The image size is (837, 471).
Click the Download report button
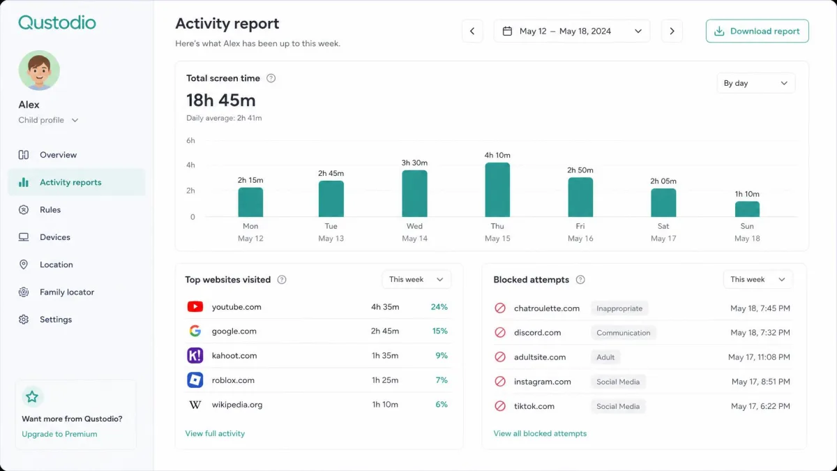pyautogui.click(x=757, y=31)
